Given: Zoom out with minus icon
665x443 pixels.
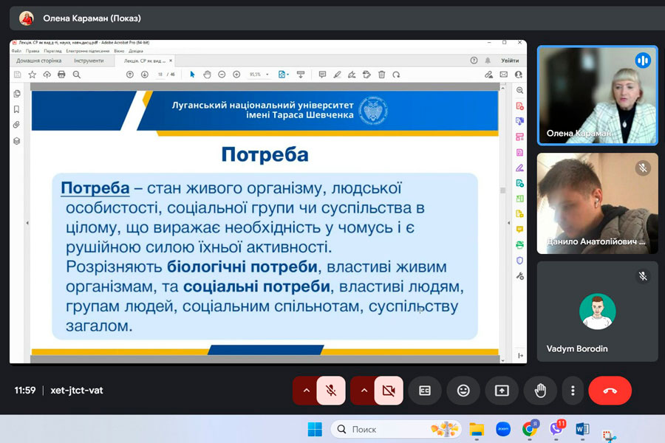Looking at the screenshot, I should pos(222,75).
